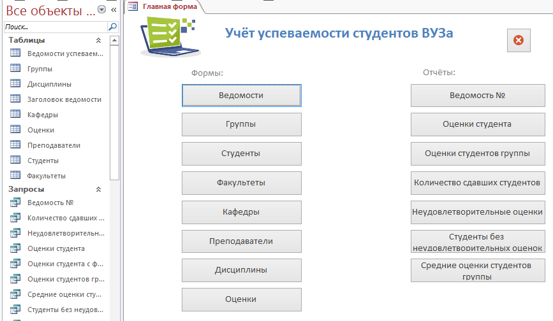The image size is (553, 321).
Task: Open the Неудовлетворительные оценки report
Action: (478, 212)
